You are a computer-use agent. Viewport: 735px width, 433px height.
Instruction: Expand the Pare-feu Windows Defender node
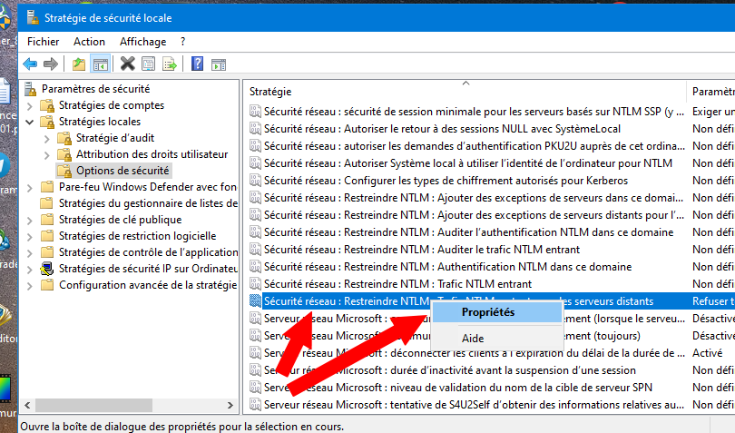30,188
